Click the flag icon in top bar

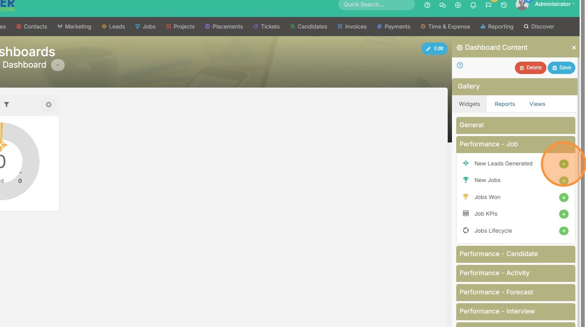[x=489, y=5]
